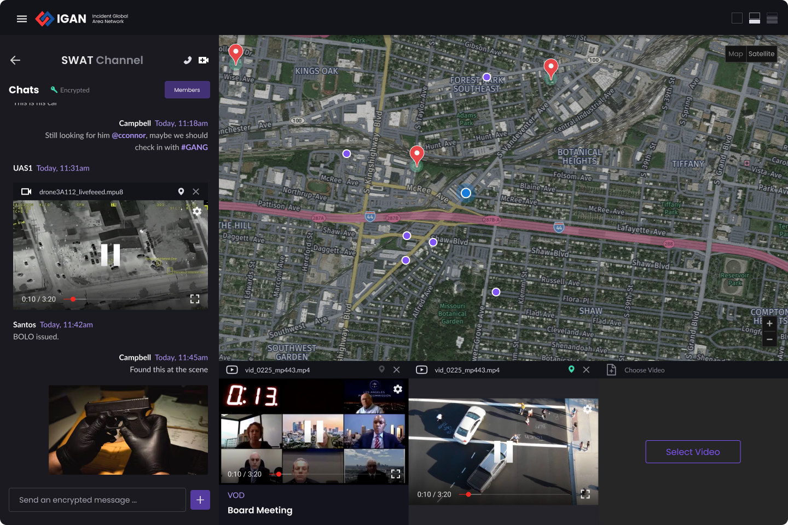This screenshot has height=525, width=788.
Task: Click the add attachment plus button
Action: 200,499
